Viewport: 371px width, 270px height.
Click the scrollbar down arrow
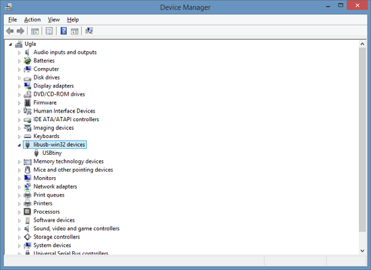tap(362, 251)
